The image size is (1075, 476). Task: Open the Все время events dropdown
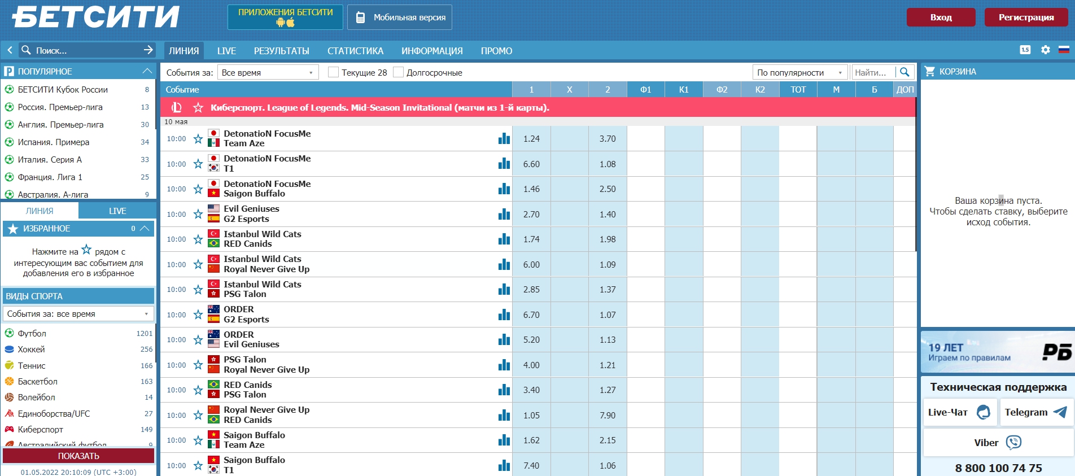click(x=268, y=72)
